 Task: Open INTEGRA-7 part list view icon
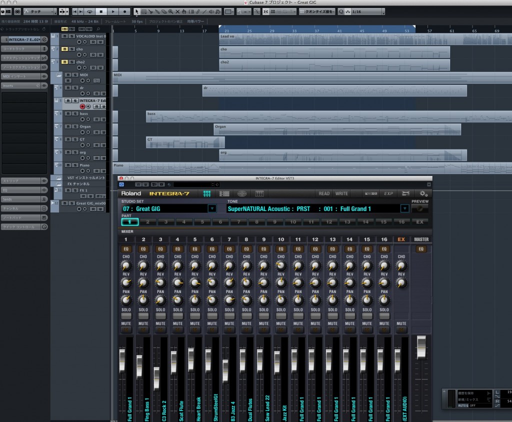(224, 193)
